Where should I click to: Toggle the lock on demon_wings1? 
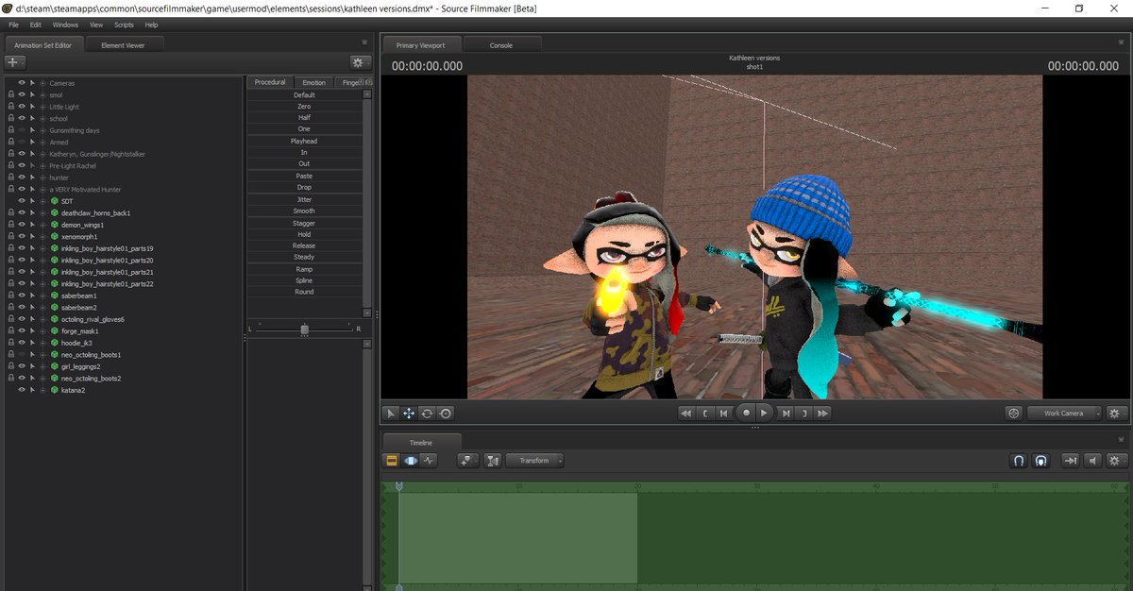click(x=10, y=225)
